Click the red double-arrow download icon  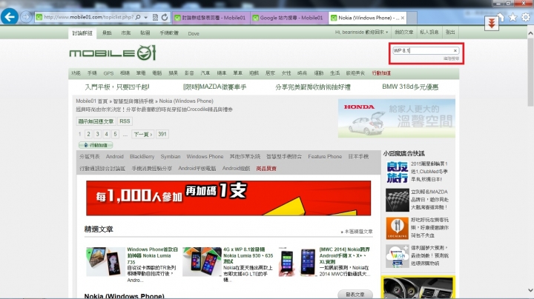point(492,24)
